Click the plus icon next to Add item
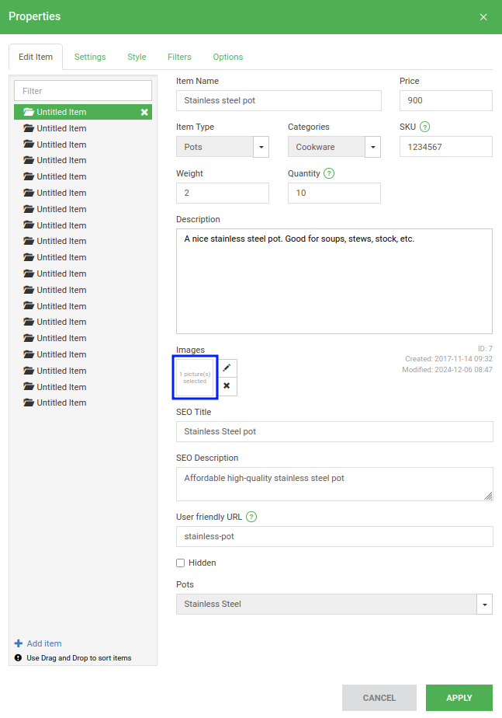Screen dimensions: 502x718 click(x=19, y=643)
